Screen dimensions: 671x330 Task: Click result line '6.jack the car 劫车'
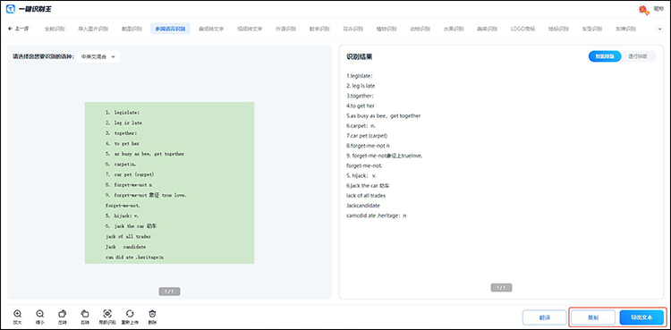[368, 186]
